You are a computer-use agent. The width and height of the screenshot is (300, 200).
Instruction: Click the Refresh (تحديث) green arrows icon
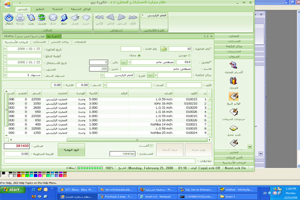41,18
